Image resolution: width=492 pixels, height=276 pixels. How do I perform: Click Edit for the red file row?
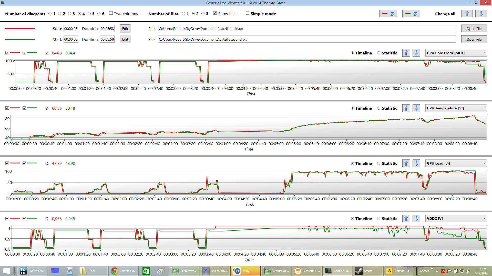click(x=125, y=29)
